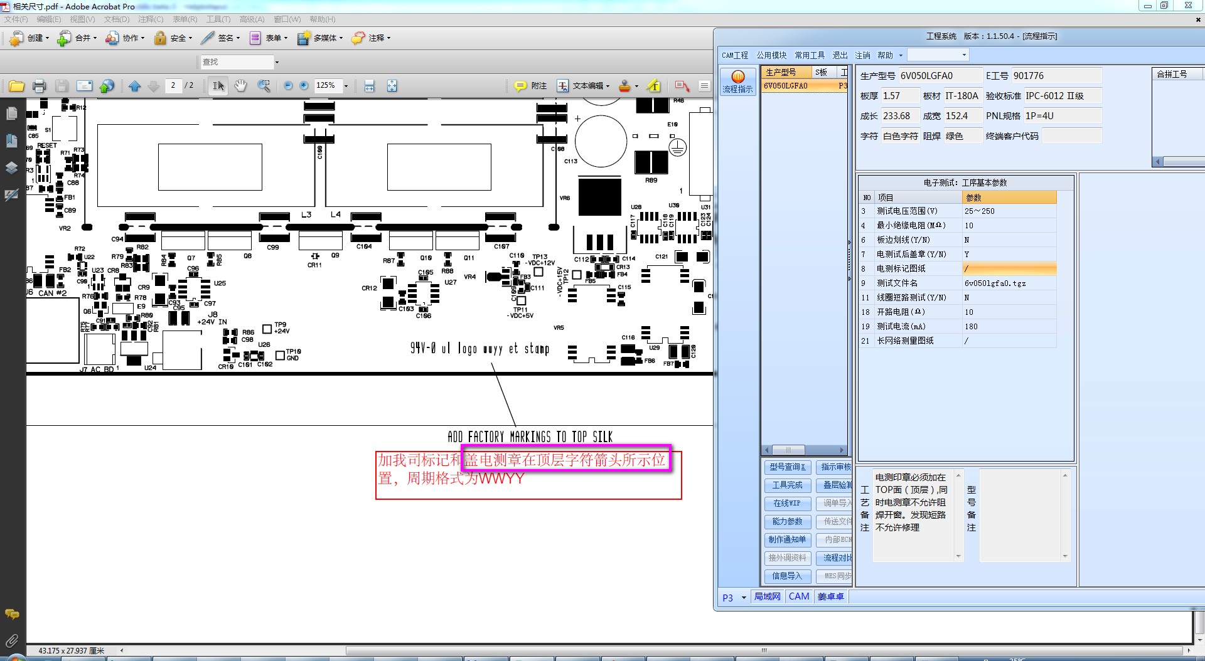Click the Email envelope icon

tap(84, 86)
